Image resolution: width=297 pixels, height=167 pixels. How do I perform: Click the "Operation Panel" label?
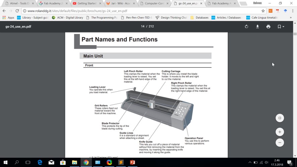(194, 138)
